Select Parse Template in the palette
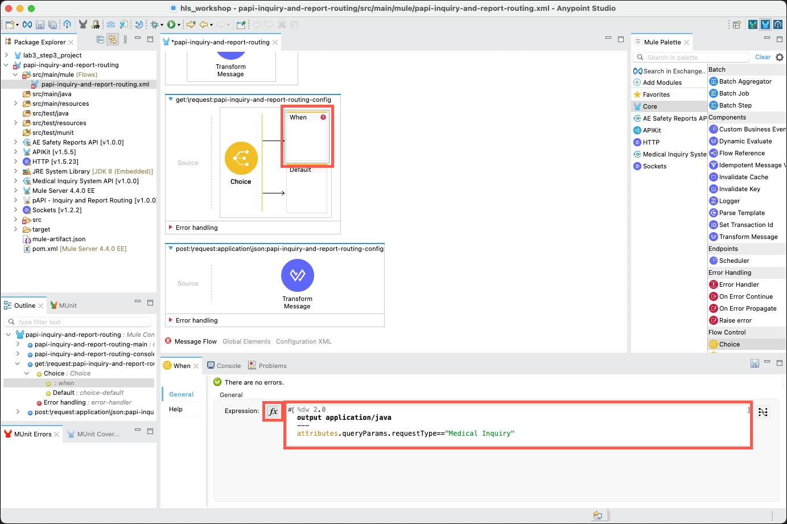Screen dimensions: 787x524 737,213
